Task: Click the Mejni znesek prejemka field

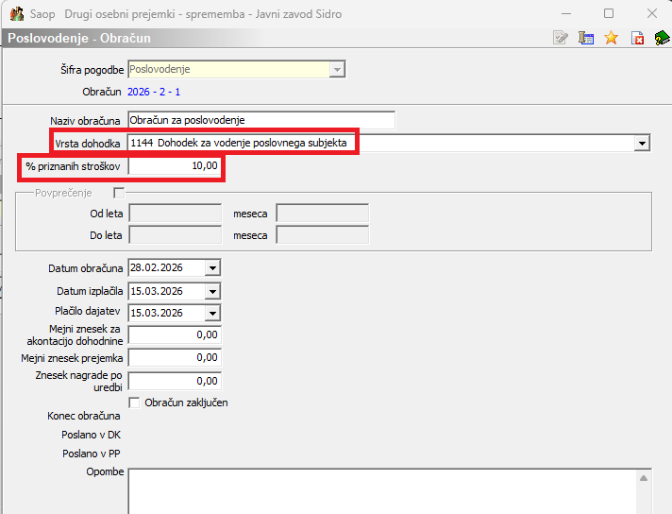Action: (175, 358)
